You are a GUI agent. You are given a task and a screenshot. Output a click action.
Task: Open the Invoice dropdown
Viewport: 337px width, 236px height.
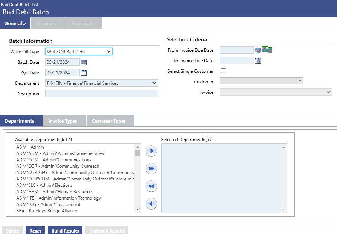(276, 92)
